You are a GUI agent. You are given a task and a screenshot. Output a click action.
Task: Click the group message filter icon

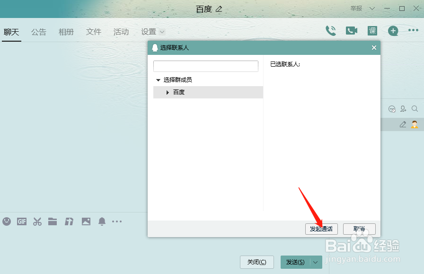(392, 109)
